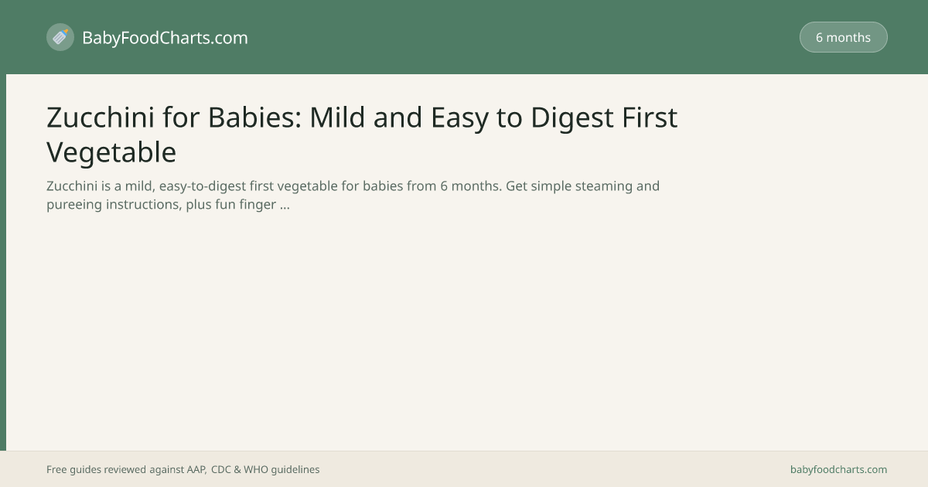The width and height of the screenshot is (928, 487).
Task: Click the word Zucchini in the title
Action: pyautogui.click(x=101, y=117)
